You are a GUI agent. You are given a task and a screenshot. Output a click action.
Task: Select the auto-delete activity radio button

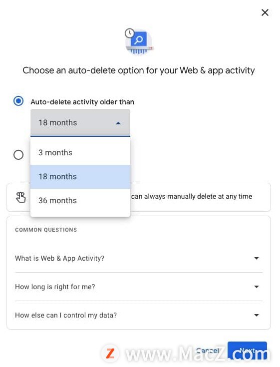18,101
